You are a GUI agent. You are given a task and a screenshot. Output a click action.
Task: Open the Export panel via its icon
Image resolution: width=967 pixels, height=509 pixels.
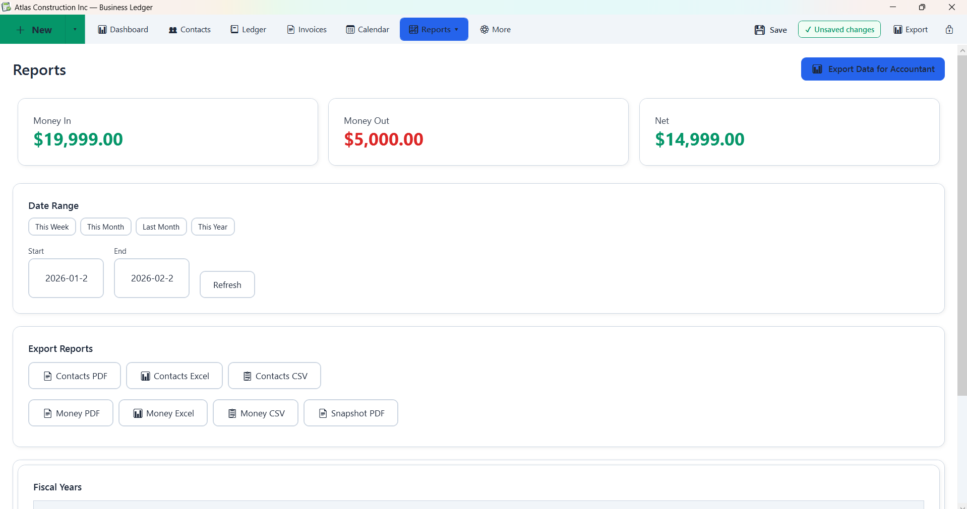pyautogui.click(x=898, y=30)
